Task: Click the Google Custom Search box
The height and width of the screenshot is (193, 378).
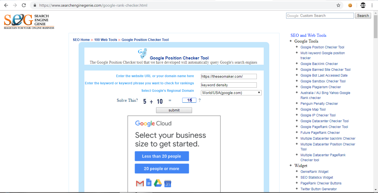Action: 320,16
